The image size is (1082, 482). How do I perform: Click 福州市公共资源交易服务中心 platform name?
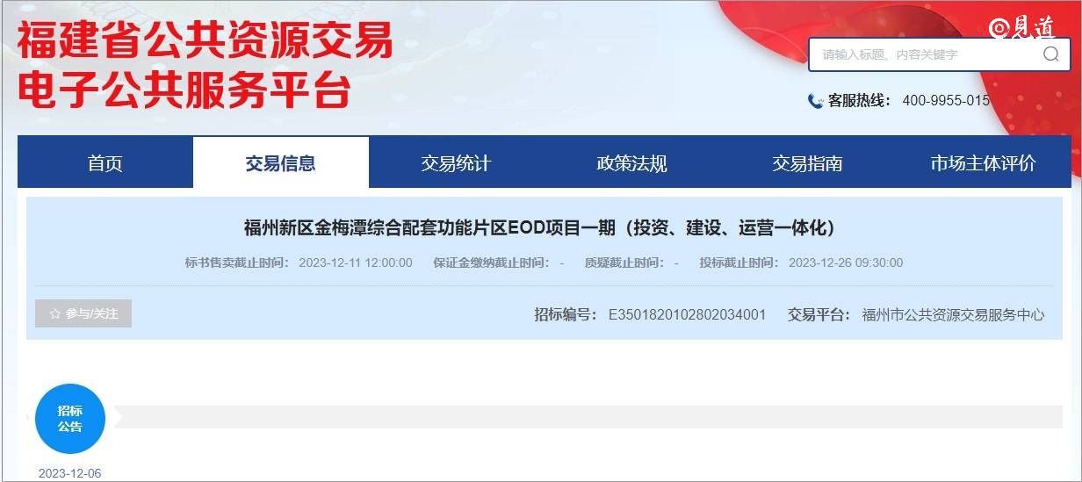click(x=953, y=314)
